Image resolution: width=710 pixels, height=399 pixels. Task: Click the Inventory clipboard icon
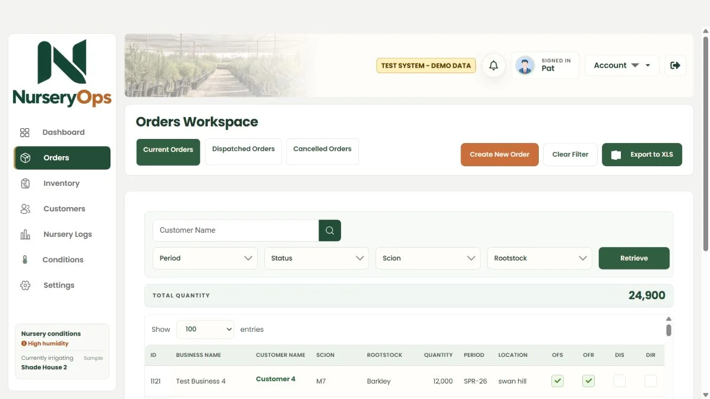click(x=26, y=183)
